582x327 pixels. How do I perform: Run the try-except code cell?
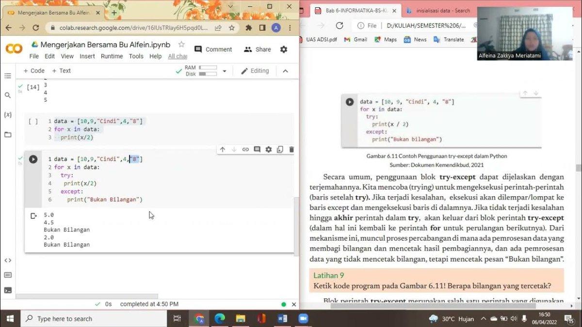pyautogui.click(x=33, y=159)
